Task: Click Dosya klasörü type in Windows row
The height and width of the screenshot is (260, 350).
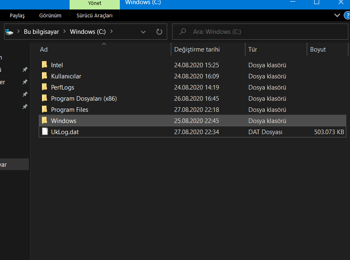Action: [x=267, y=121]
